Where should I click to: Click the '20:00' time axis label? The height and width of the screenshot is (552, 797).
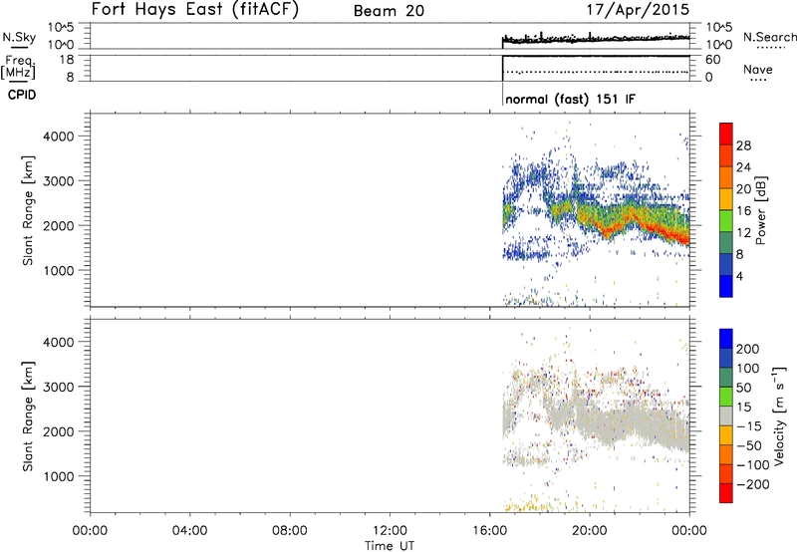coord(589,531)
